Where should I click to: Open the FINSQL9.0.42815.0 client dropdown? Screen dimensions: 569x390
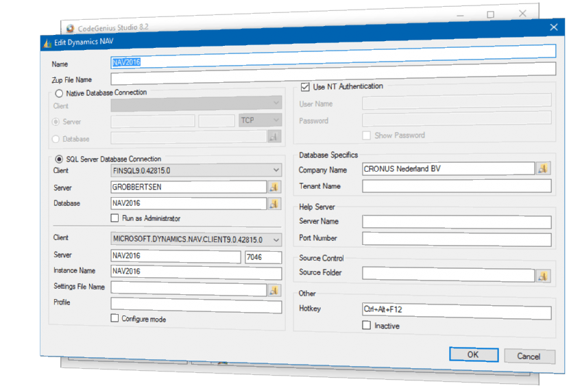point(196,170)
